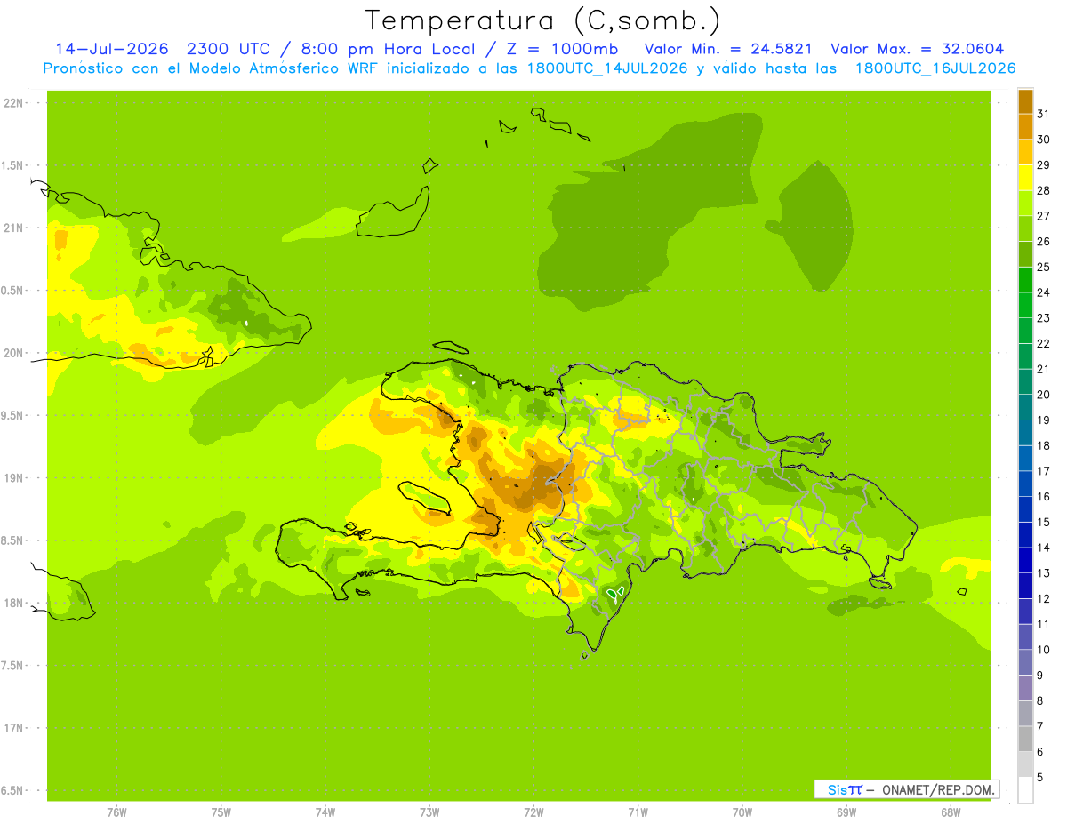Pick the blue swatch between 16 and 17

point(1025,484)
